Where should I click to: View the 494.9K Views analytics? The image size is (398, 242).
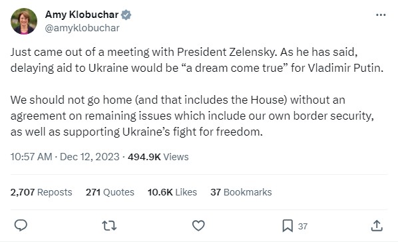[158, 157]
